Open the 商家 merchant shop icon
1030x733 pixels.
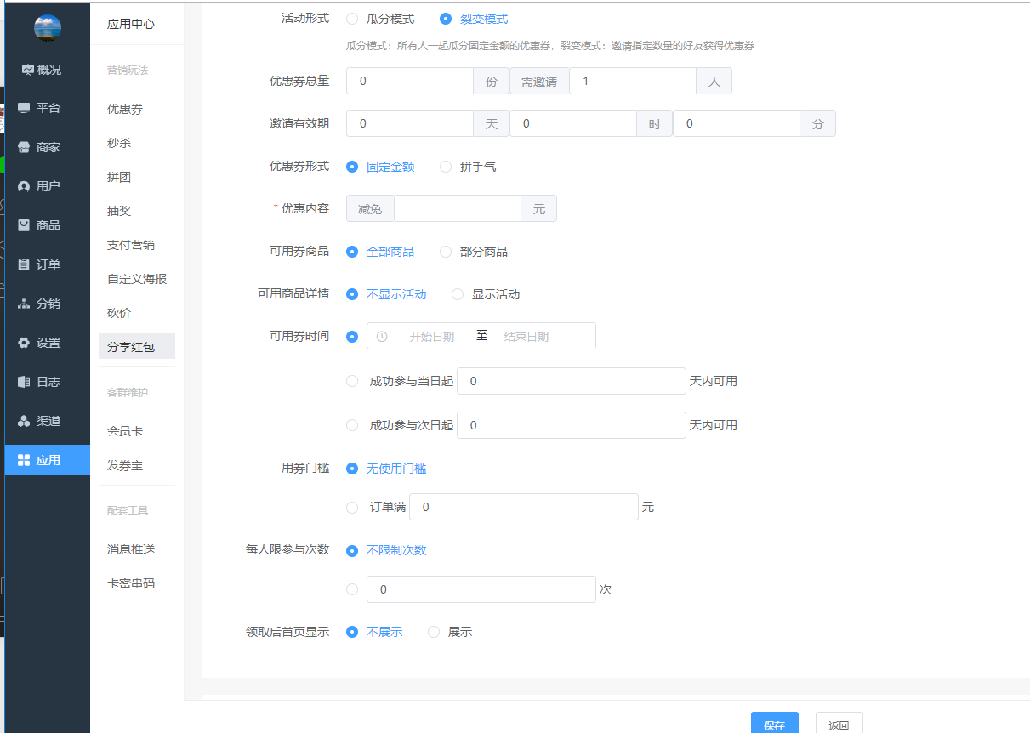(24, 148)
